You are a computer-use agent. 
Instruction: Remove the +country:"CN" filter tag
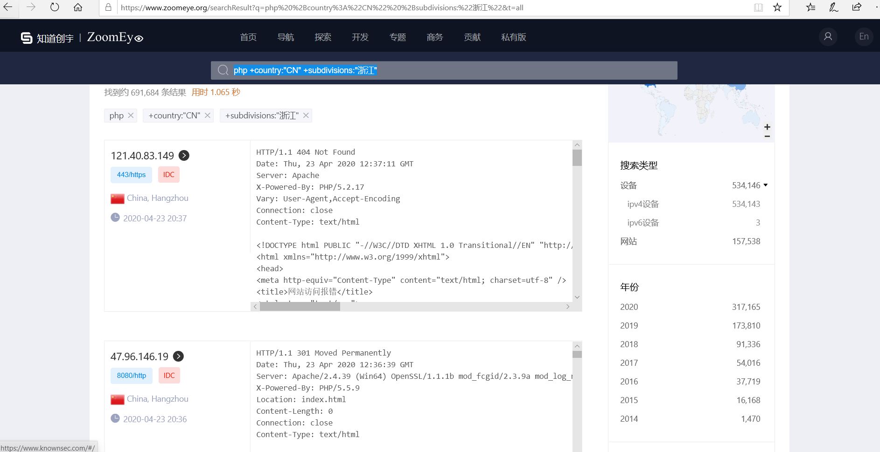tap(207, 115)
